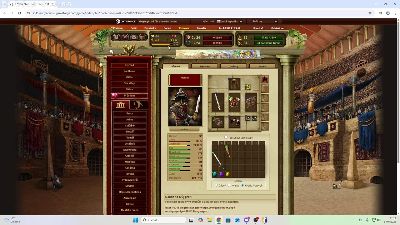The height and width of the screenshot is (225, 400).
Task: Select the žádný detail radio option
Action: pyautogui.click(x=216, y=185)
